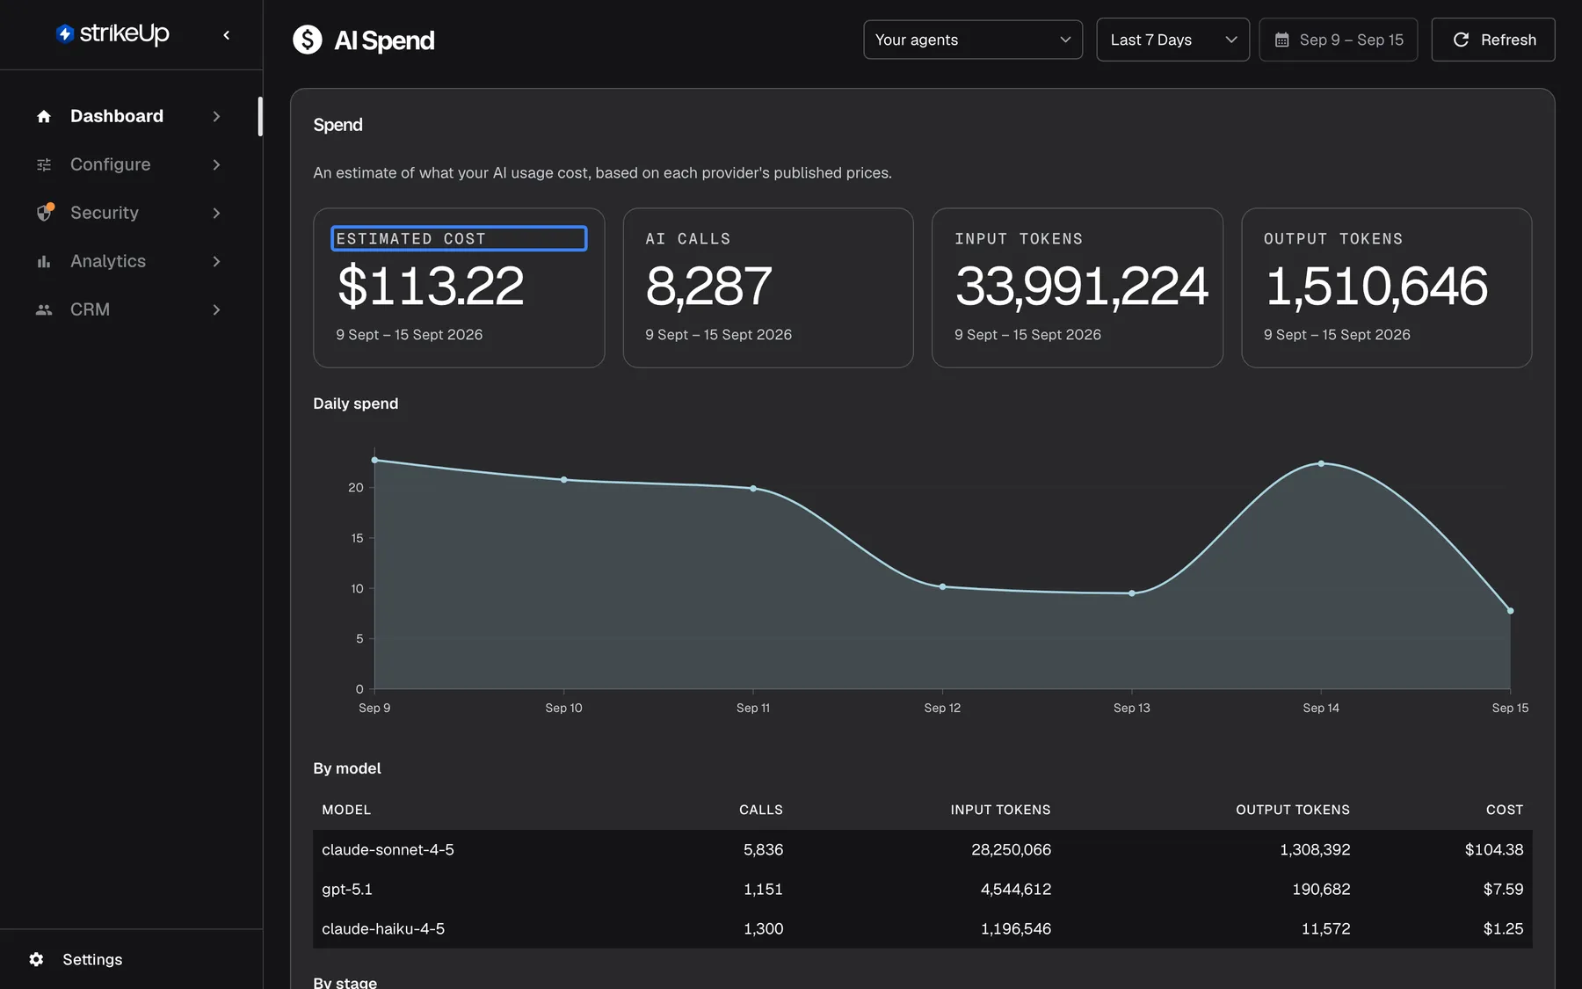Select the claude-sonnet-4-5 model row
Screen dimensions: 1582x989
tap(922, 849)
